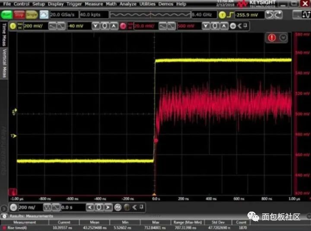Image resolution: width=311 pixels, height=231 pixels.
Task: Click the add channel plus icon
Action: coord(233,26)
